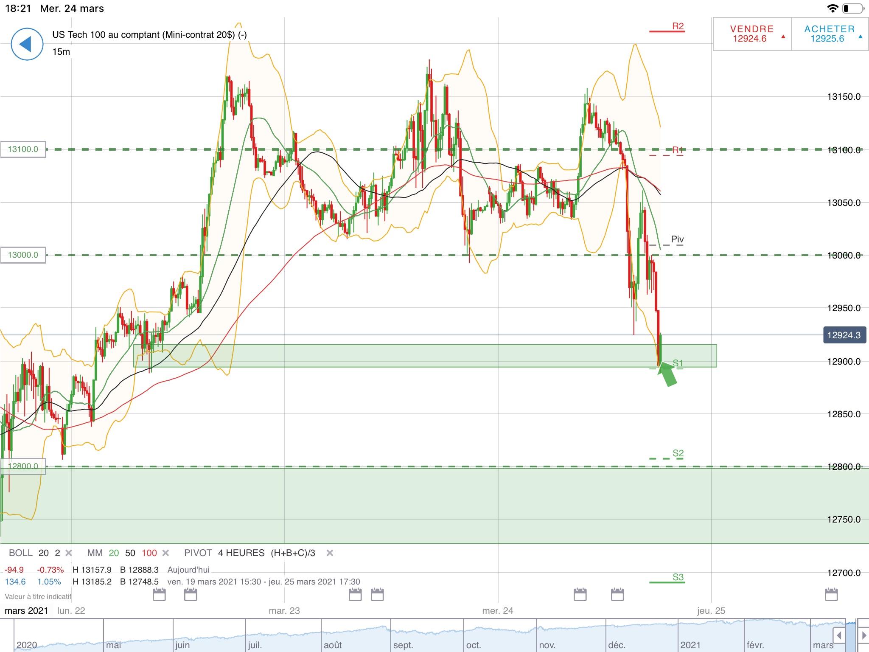The height and width of the screenshot is (652, 869).
Task: Remove the Bollinger bands indicator
Action: [x=69, y=553]
